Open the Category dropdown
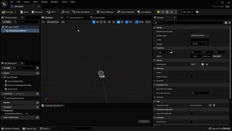This screenshot has width=232, height=131. click(x=199, y=44)
